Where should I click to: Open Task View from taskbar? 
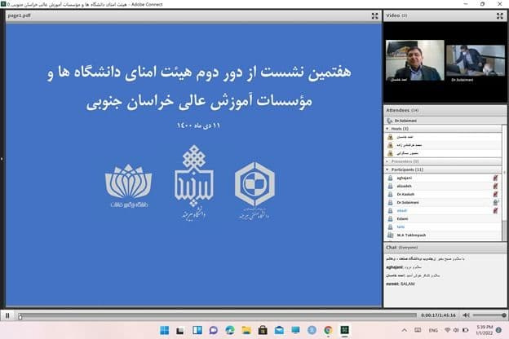pyautogui.click(x=179, y=330)
